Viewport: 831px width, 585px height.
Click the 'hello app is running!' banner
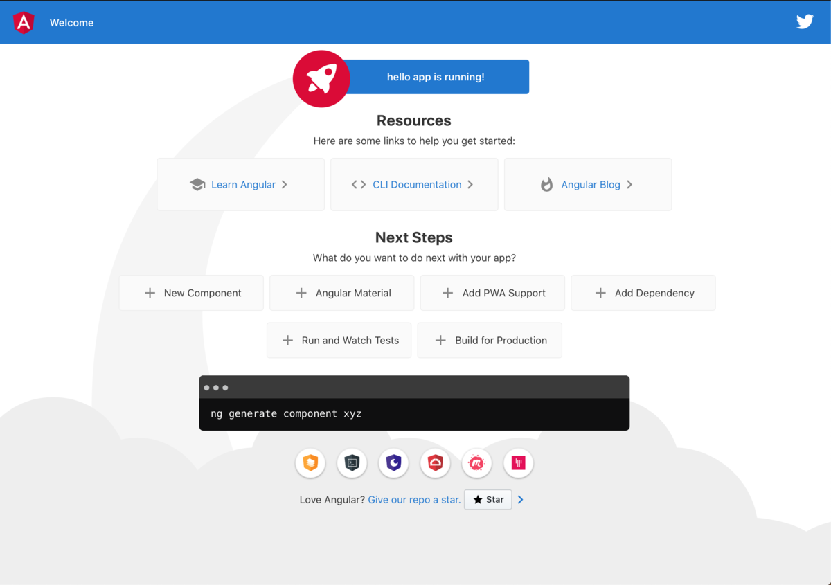436,77
